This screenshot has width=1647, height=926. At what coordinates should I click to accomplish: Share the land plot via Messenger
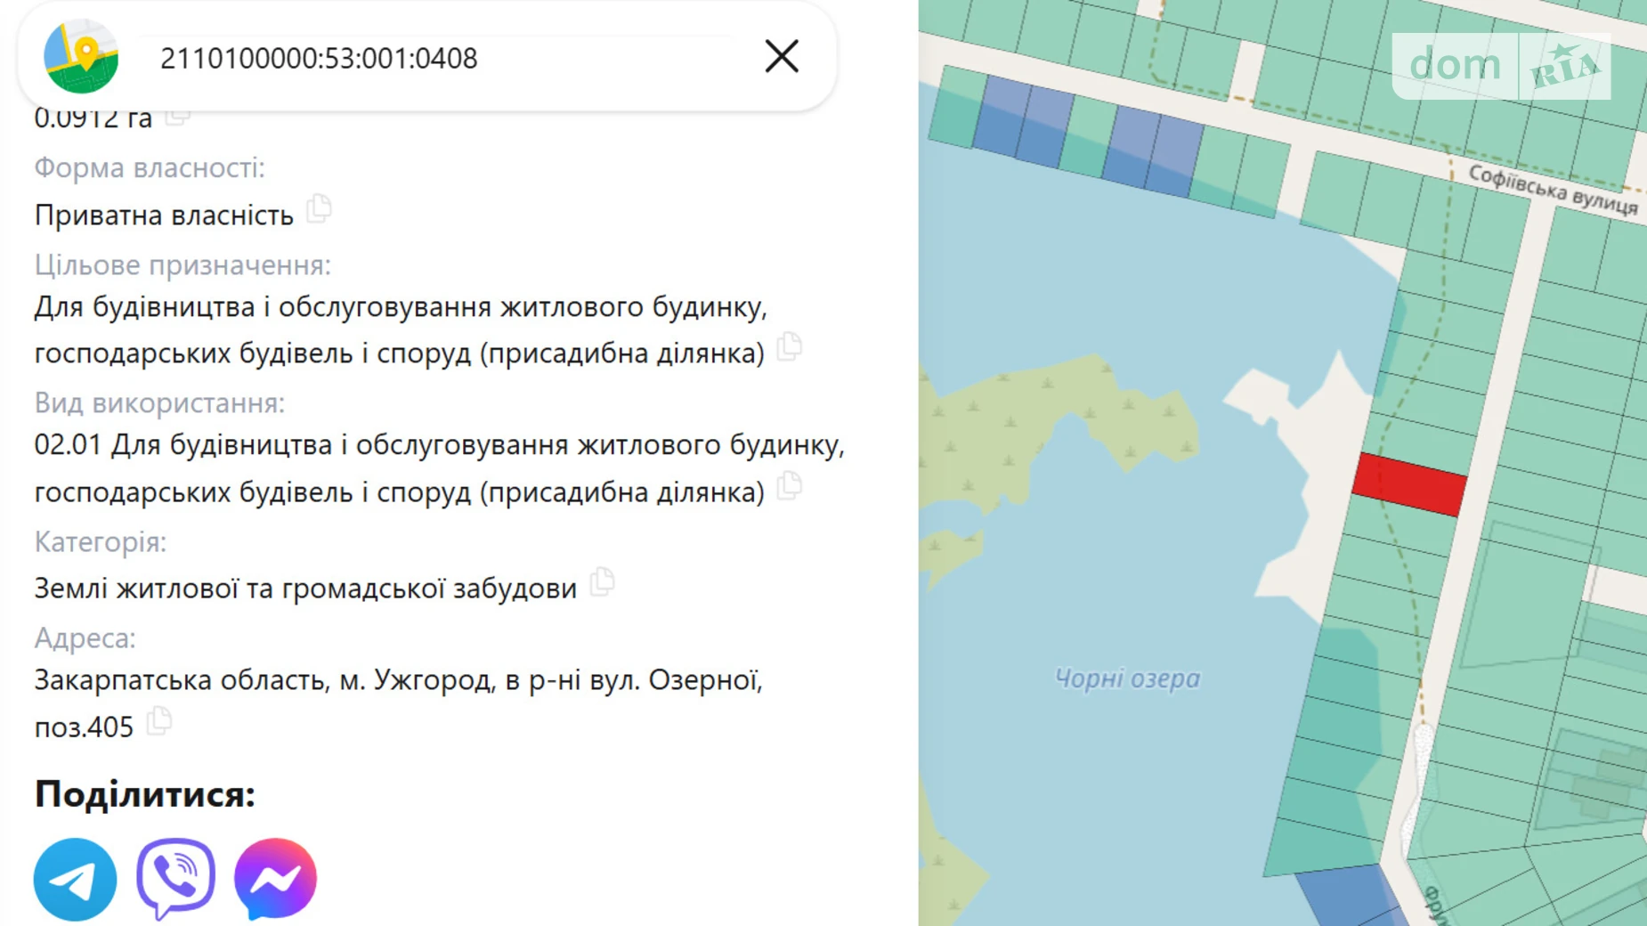click(274, 878)
